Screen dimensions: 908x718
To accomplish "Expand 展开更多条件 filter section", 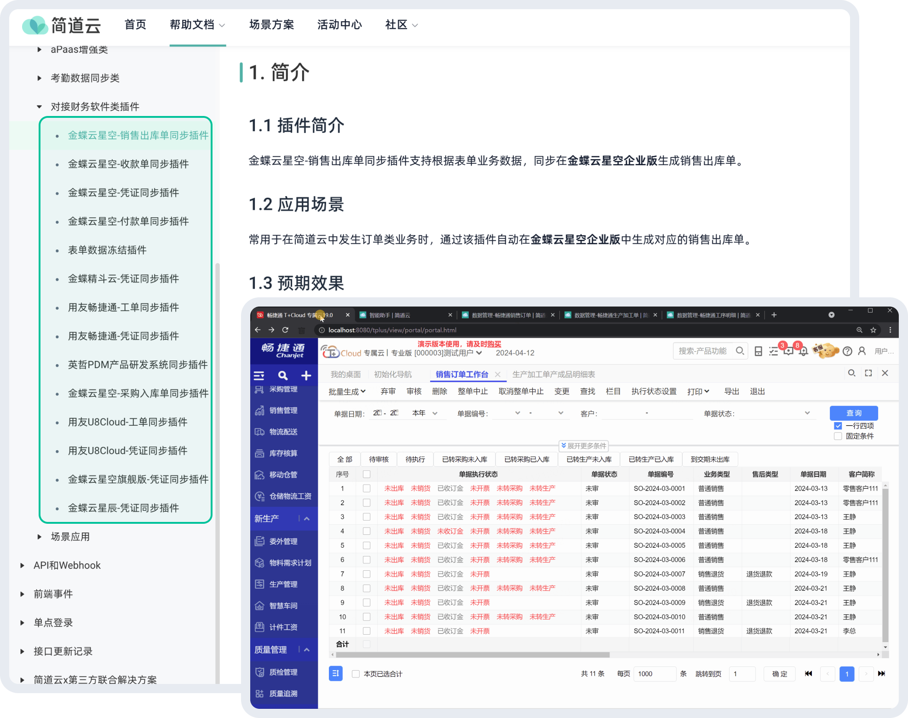I will [584, 446].
